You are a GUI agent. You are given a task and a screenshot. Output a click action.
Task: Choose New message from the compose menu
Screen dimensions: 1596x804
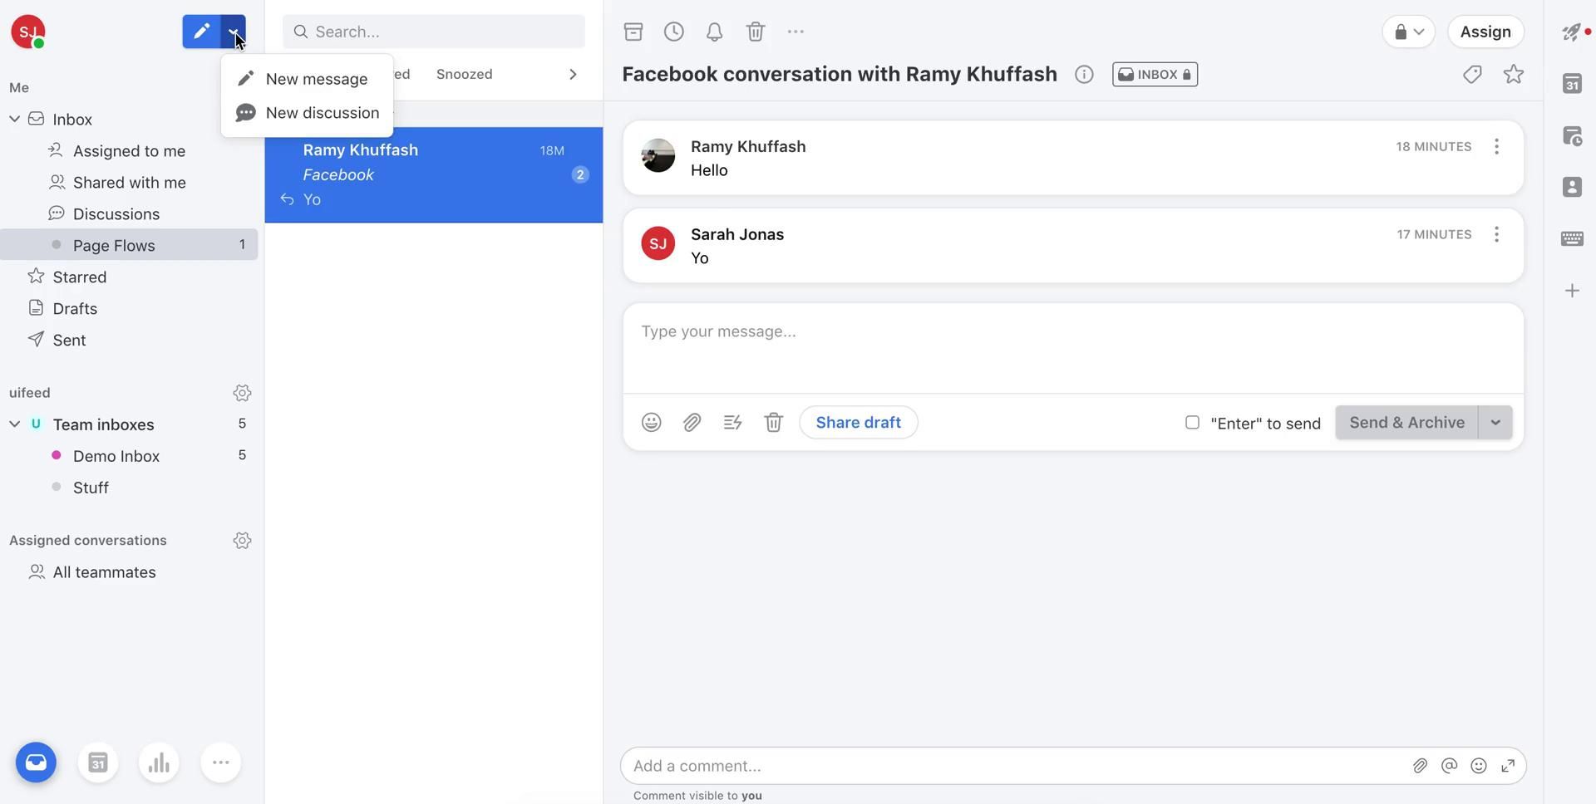click(316, 79)
